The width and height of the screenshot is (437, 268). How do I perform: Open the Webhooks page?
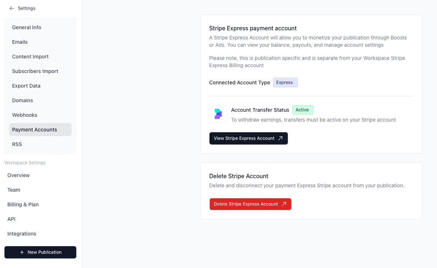tap(25, 115)
